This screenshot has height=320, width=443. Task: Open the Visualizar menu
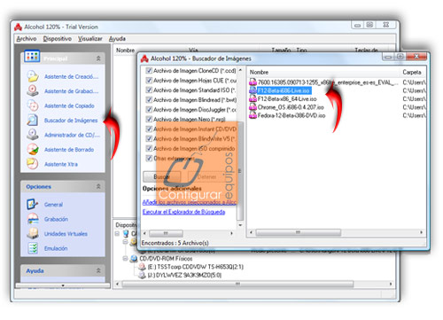(x=90, y=39)
